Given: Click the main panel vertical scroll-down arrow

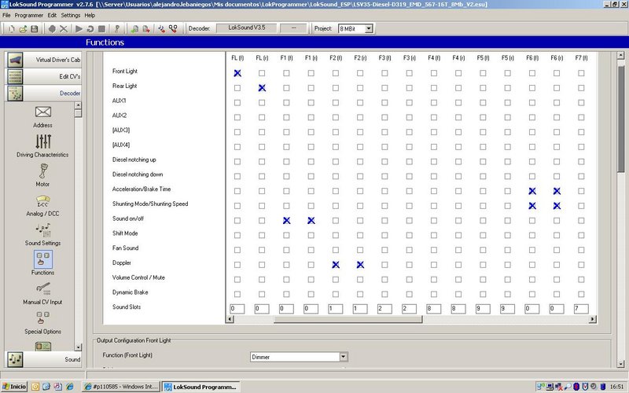Looking at the screenshot, I should (620, 364).
